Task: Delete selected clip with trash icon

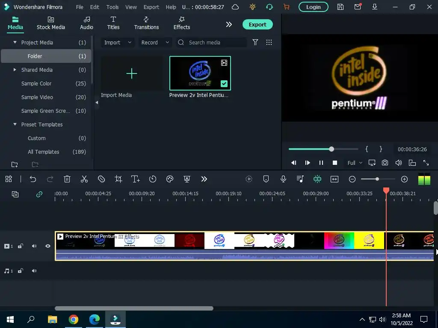Action: coord(67,179)
